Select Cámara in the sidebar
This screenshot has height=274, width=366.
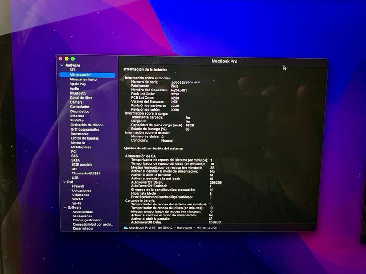pyautogui.click(x=76, y=102)
